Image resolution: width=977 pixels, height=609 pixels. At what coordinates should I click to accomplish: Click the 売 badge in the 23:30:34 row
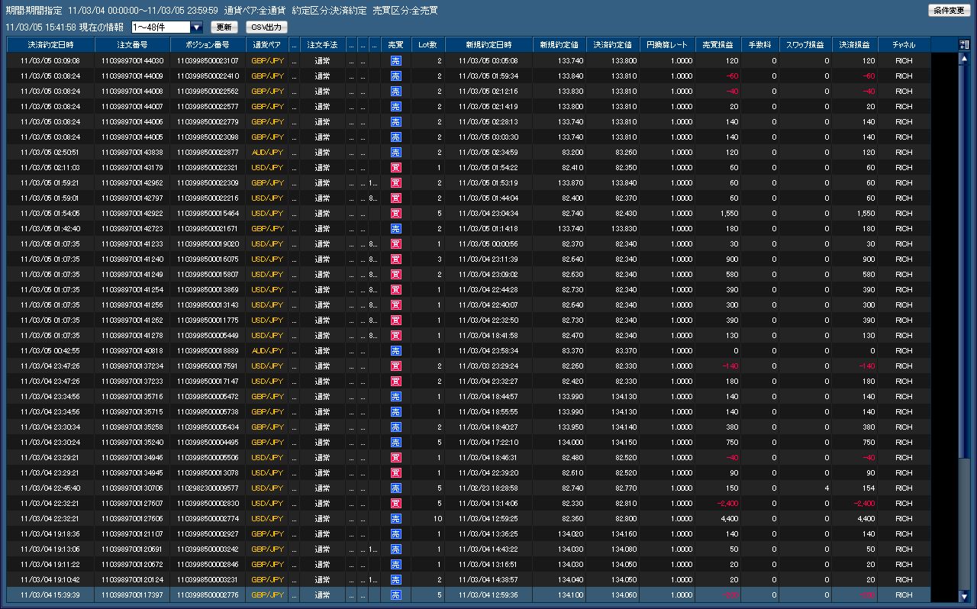395,427
